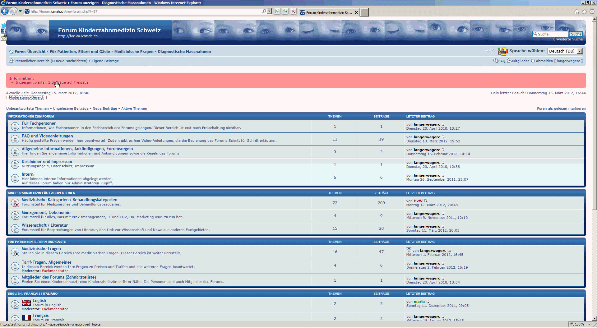
Task: Open the 100% zoom level dropdown
Action: (x=589, y=324)
